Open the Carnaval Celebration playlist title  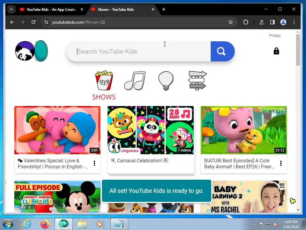(x=140, y=161)
